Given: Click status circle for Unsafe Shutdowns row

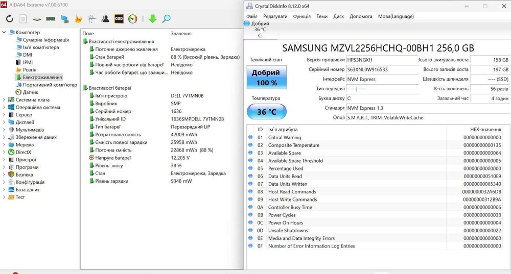Looking at the screenshot, I should (250, 230).
